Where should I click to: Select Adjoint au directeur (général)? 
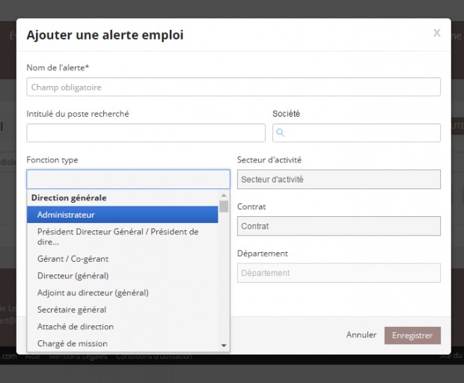(123, 292)
